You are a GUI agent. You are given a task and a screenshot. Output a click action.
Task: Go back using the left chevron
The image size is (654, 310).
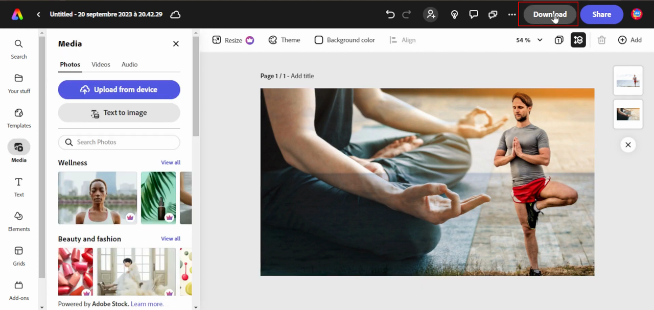(x=38, y=14)
